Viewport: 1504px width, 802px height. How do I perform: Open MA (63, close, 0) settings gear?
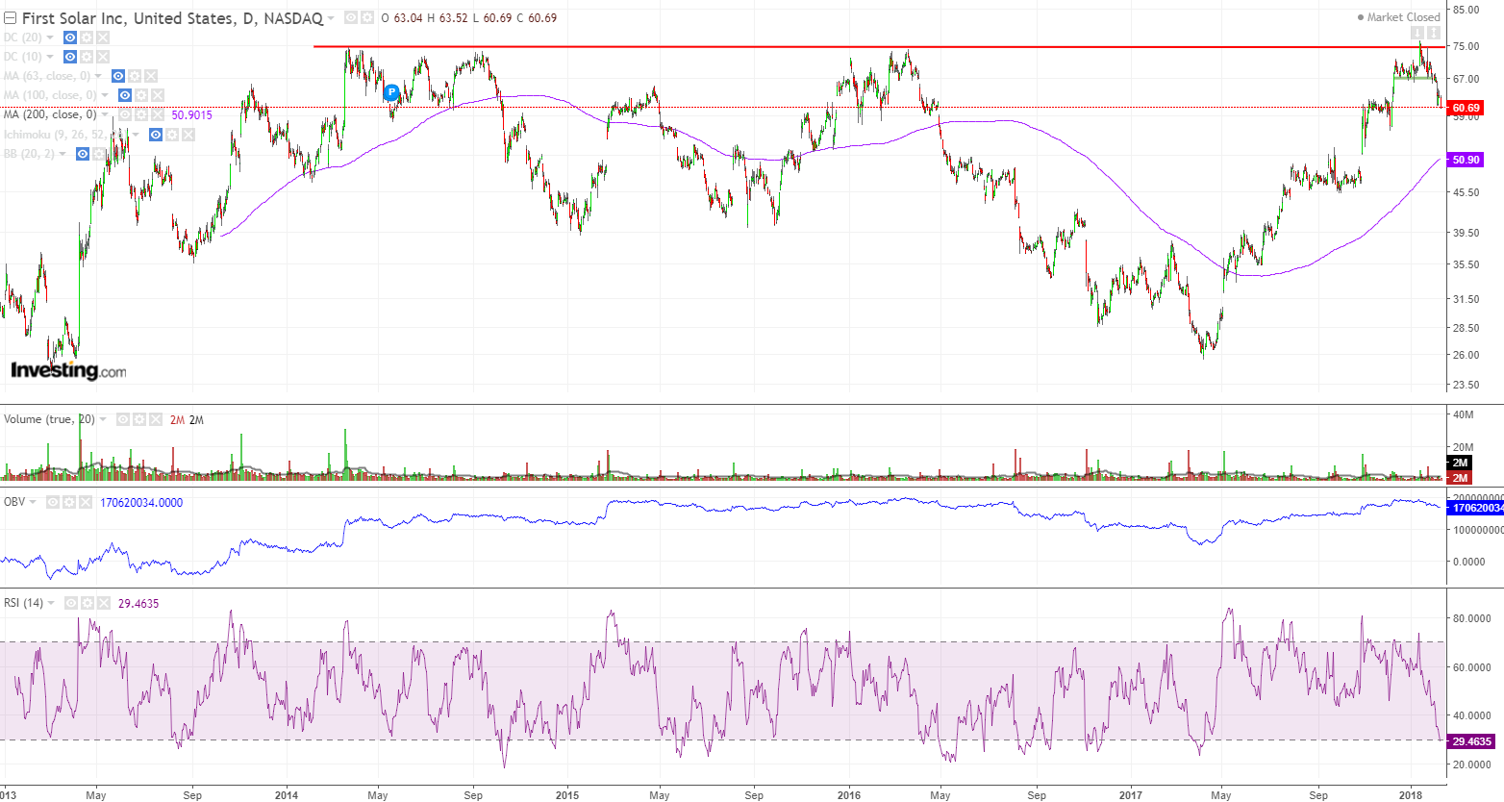point(135,76)
